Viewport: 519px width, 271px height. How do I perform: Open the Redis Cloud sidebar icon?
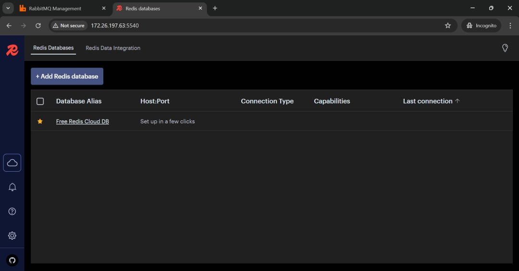point(12,163)
